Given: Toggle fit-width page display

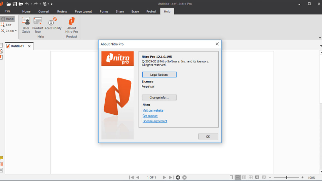Looking at the screenshot, I should tap(264, 177).
